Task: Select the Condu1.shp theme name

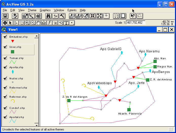Action: 17,108
